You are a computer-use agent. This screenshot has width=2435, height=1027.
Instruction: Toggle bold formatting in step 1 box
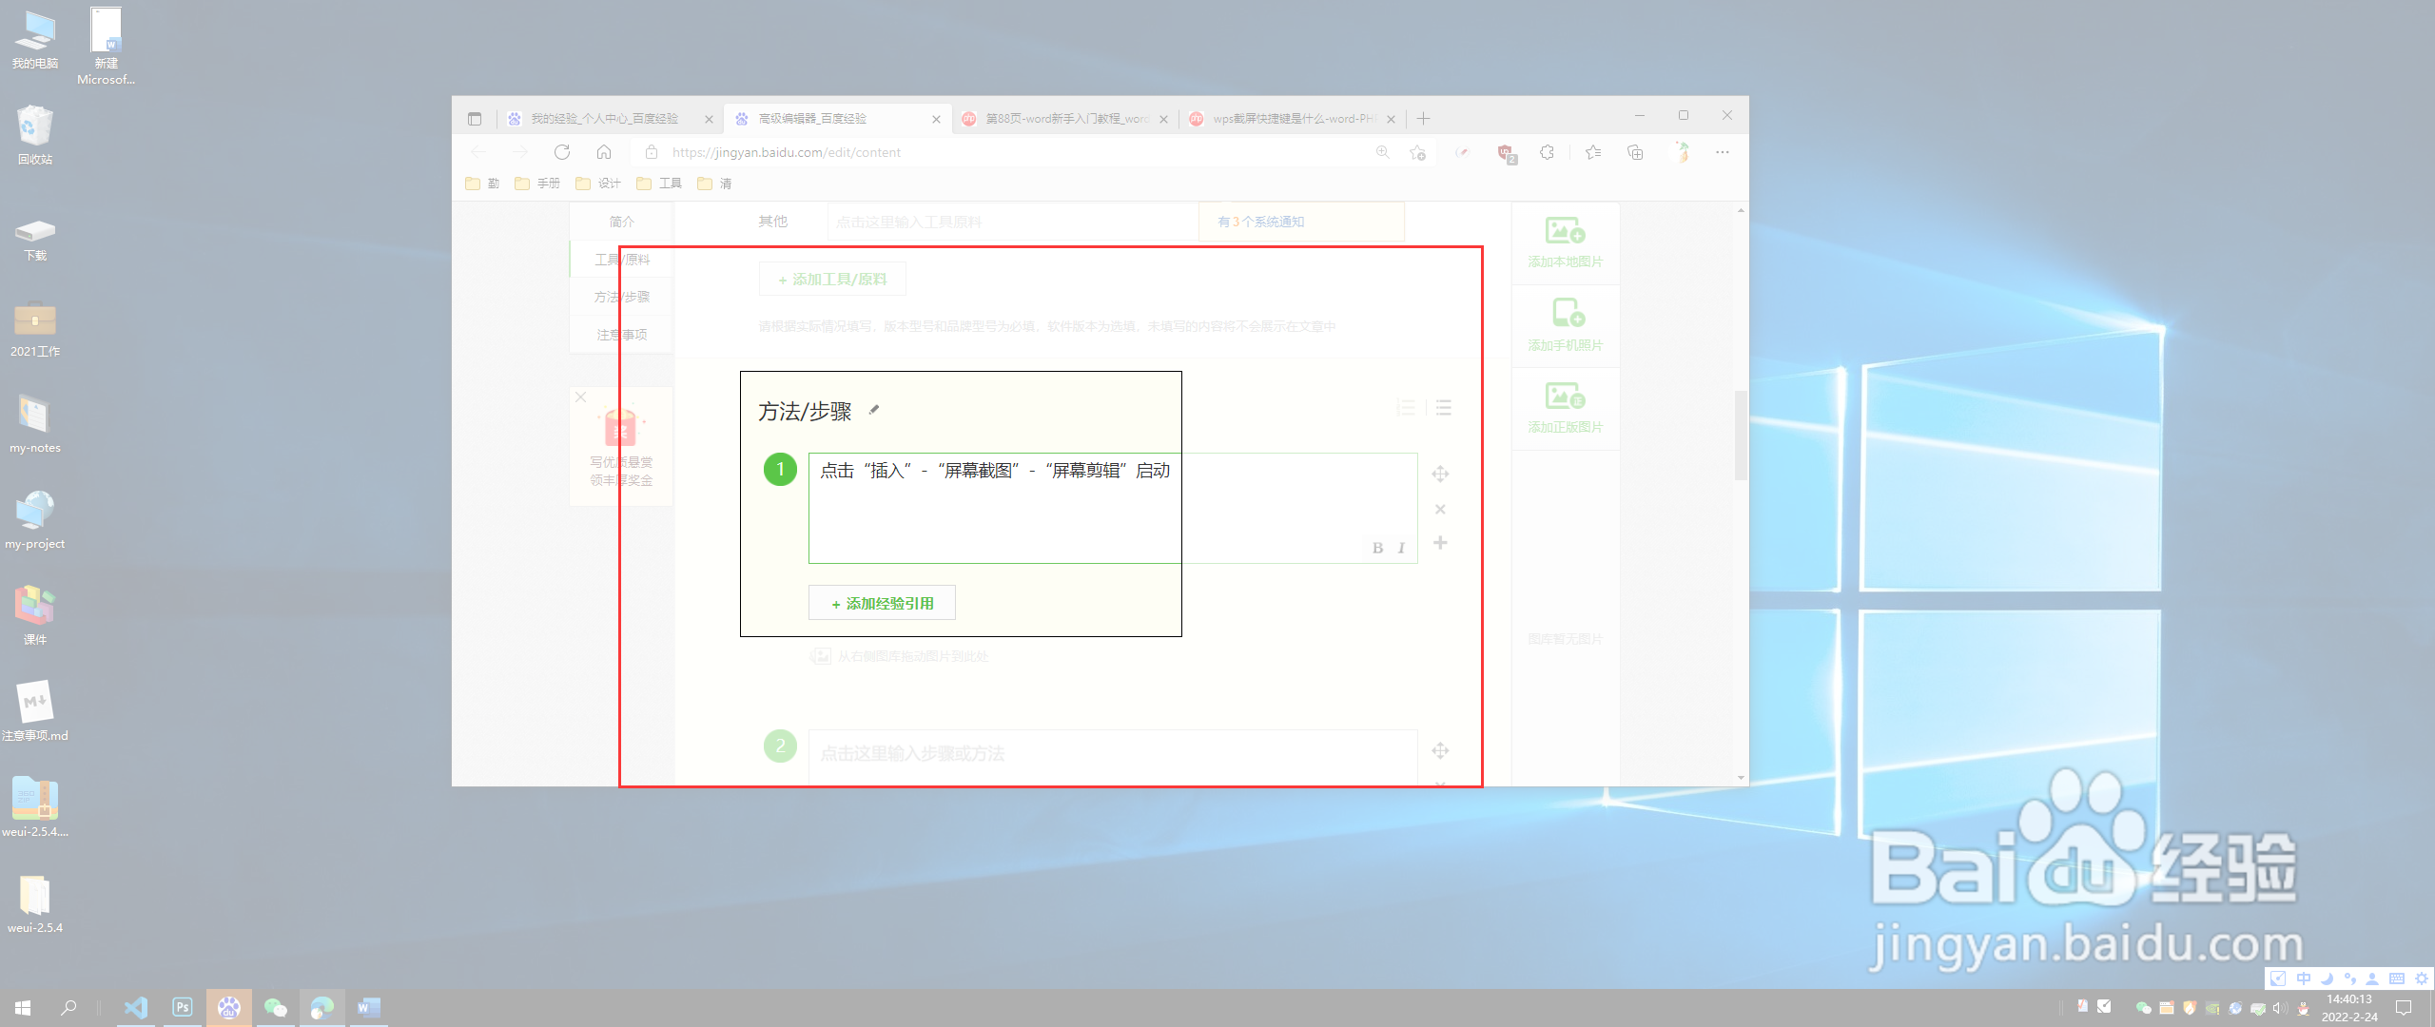[1377, 548]
